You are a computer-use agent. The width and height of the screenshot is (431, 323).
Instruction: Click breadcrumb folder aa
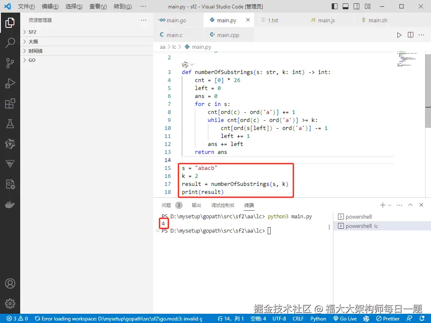coord(162,47)
